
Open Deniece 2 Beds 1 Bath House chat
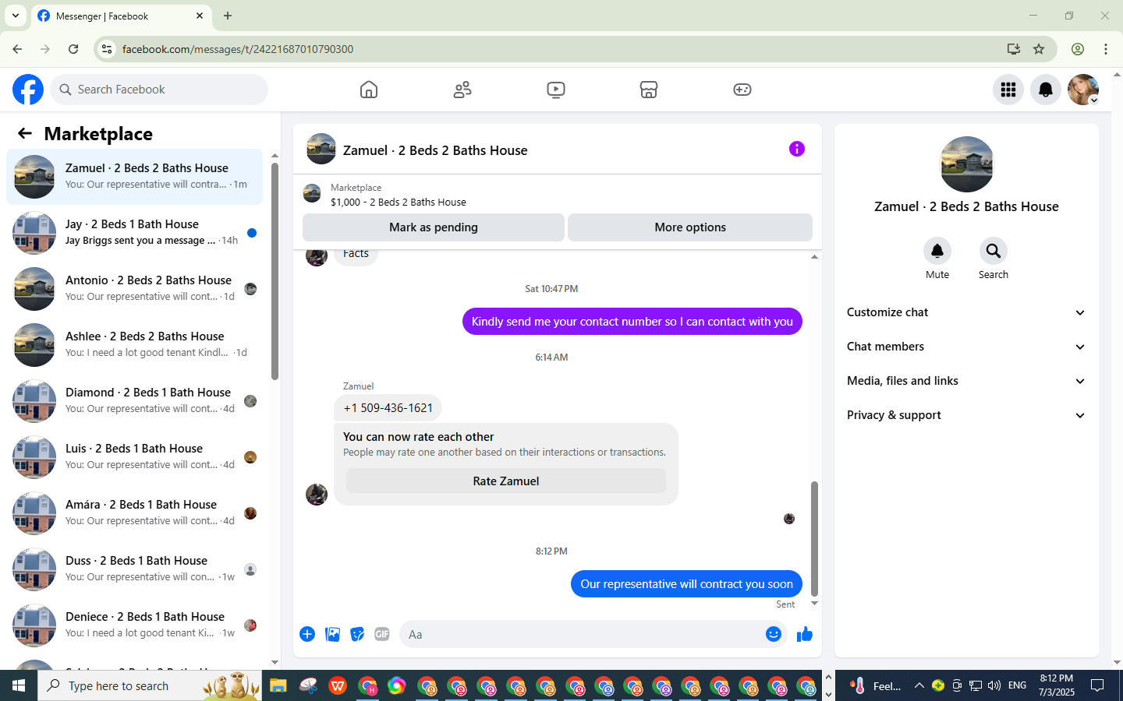tap(134, 625)
